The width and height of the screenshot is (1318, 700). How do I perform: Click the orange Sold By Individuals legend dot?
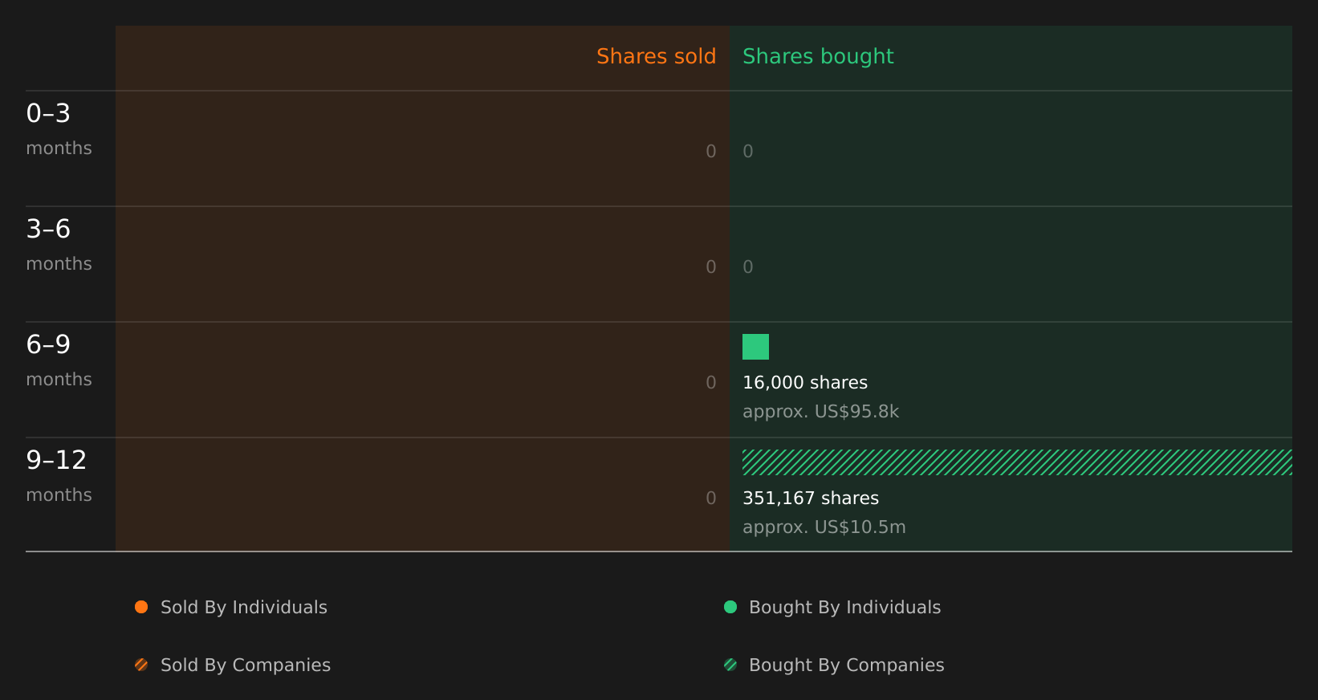[141, 607]
